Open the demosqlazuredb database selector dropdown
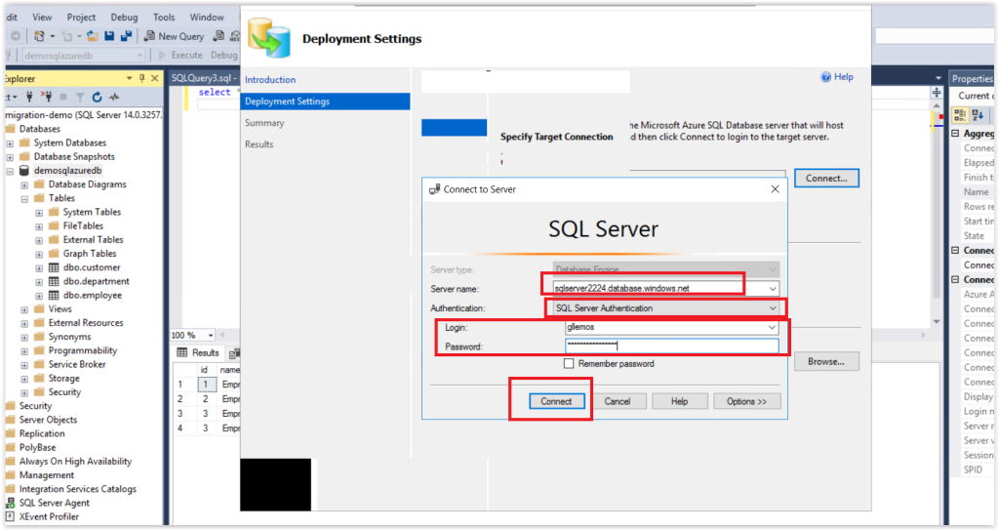The image size is (999, 530). 140,56
